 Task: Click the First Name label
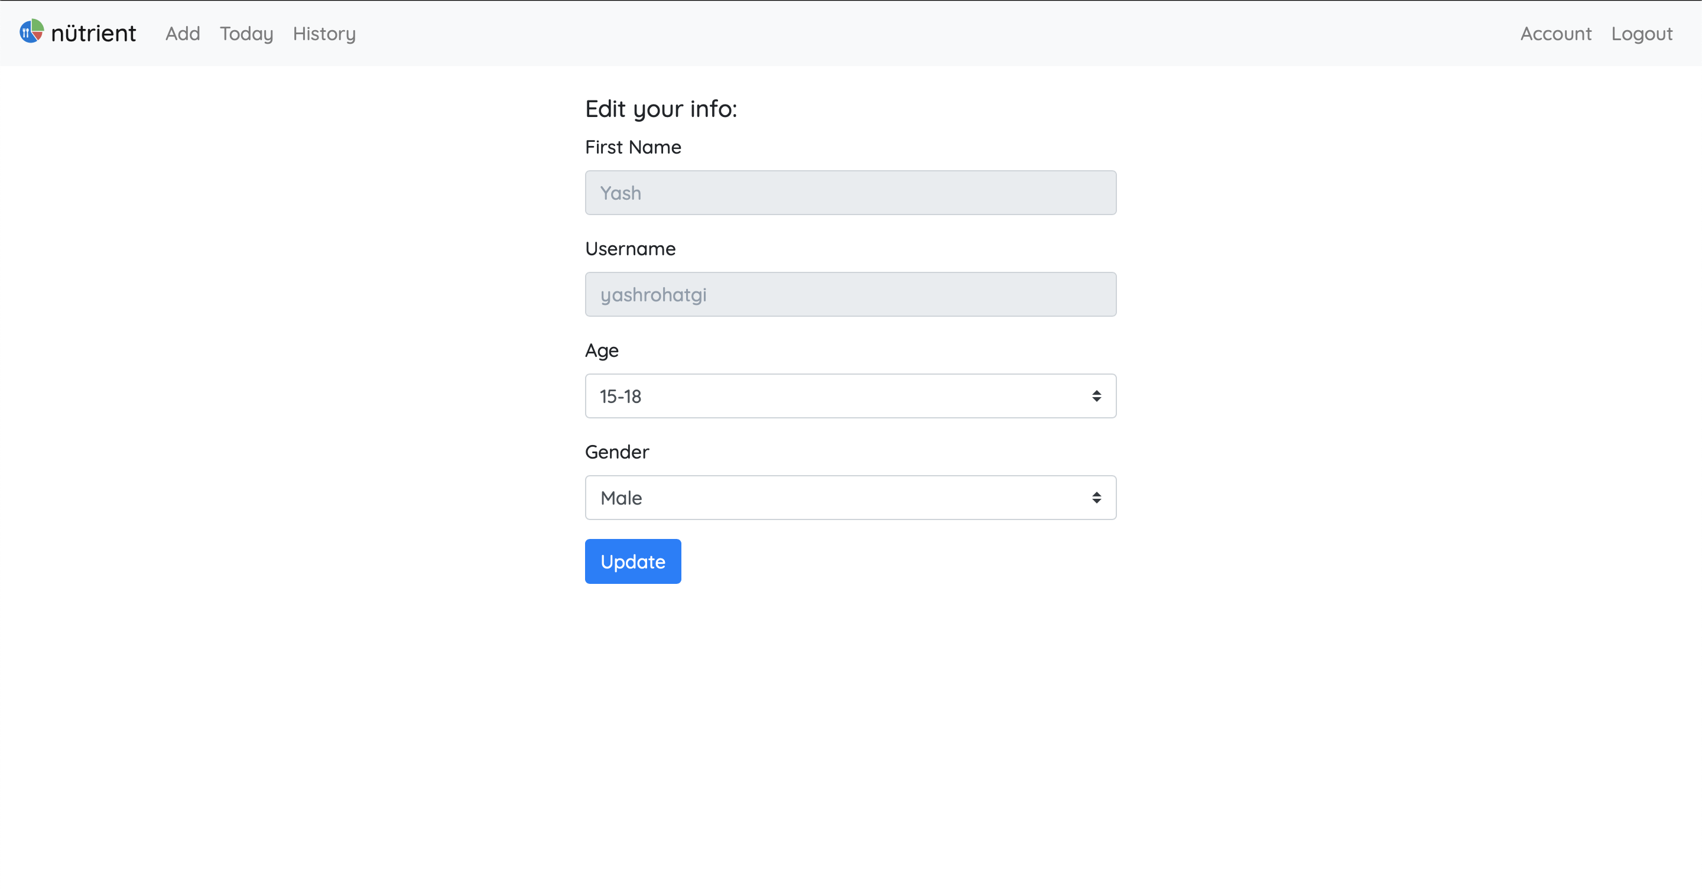click(x=632, y=147)
